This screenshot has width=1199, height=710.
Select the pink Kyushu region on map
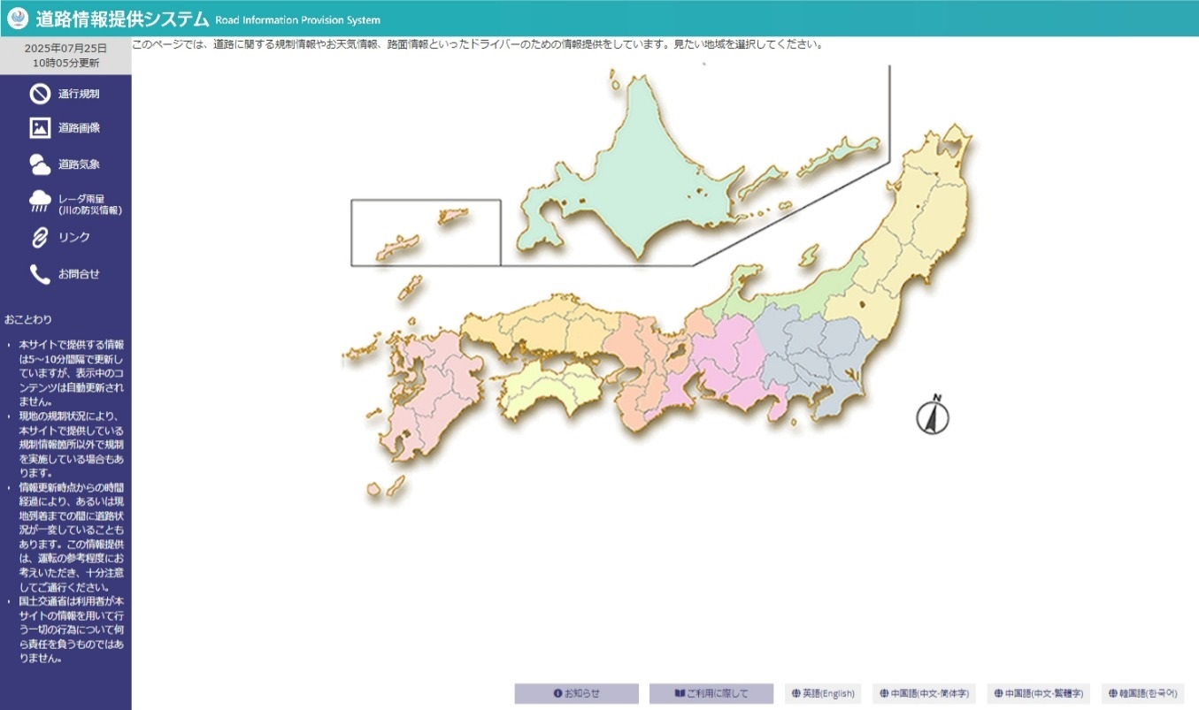425,398
